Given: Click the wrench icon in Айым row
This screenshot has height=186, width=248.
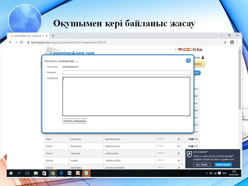Looking at the screenshot, I should (179, 139).
